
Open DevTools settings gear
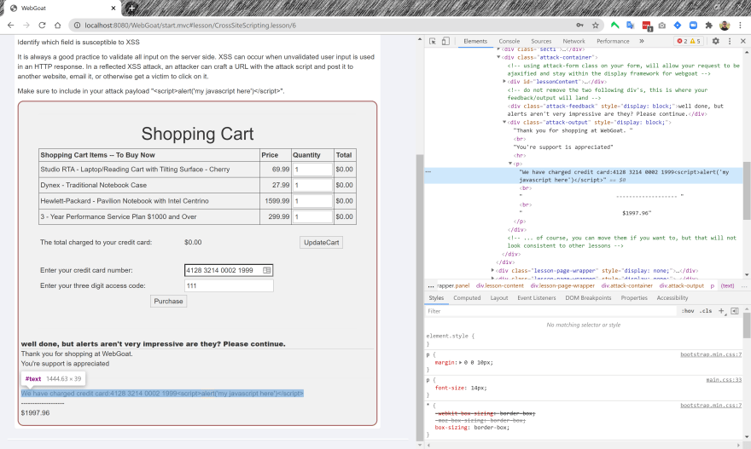coord(715,41)
